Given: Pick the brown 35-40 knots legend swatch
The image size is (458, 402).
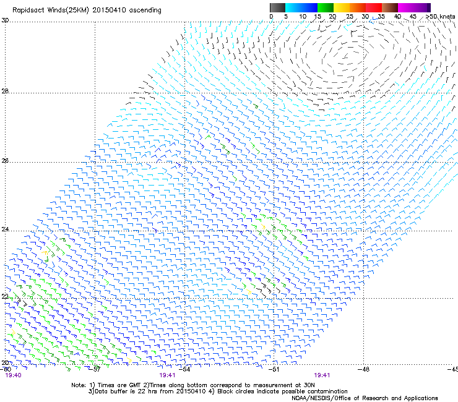Looking at the screenshot, I should pos(390,7).
